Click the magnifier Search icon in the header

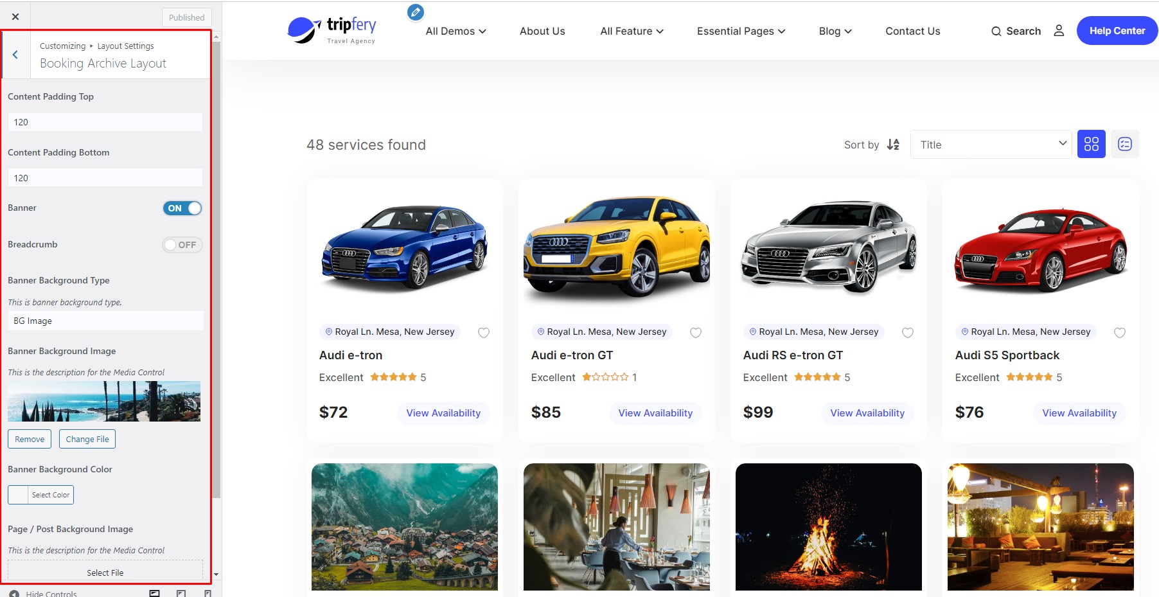point(996,31)
